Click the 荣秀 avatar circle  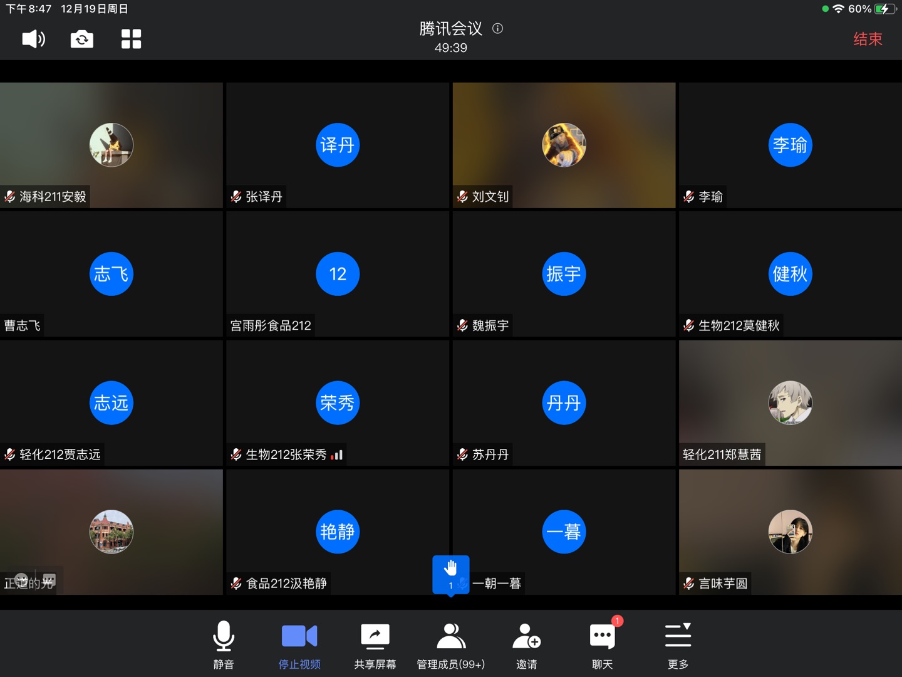[x=338, y=403]
